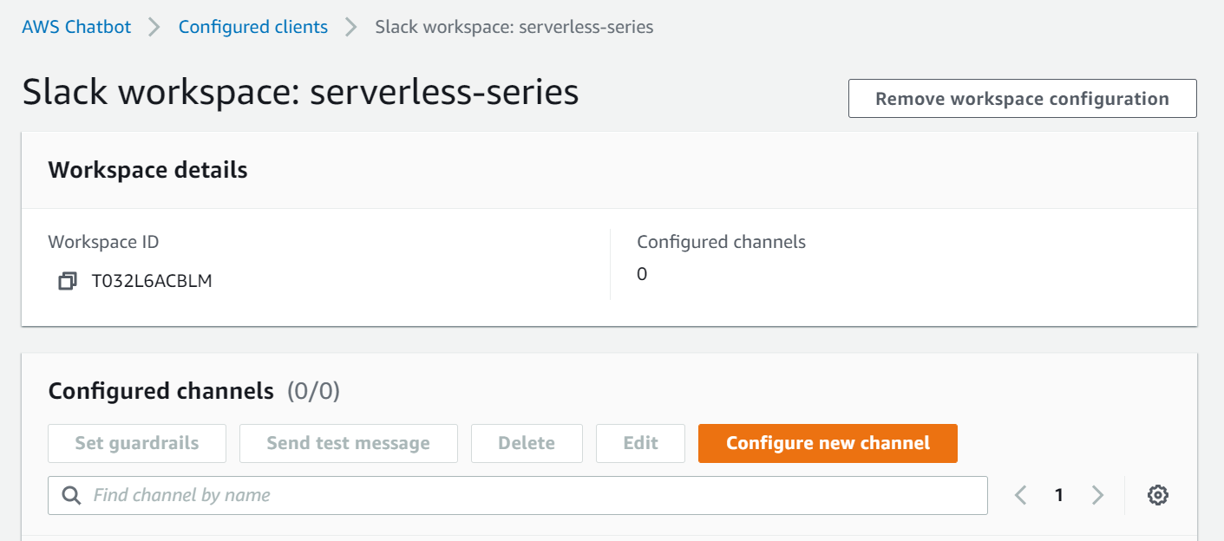Go to next page of channels
The height and width of the screenshot is (541, 1224).
click(x=1097, y=495)
